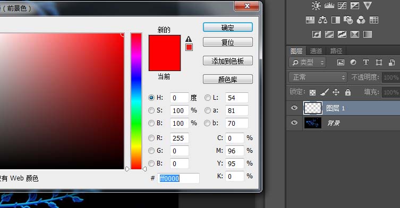Switch to the 图层 tab

[x=296, y=51]
